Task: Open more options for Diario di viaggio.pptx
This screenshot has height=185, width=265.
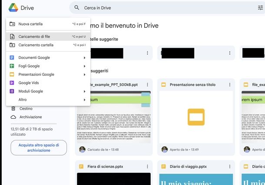Action: [230, 166]
